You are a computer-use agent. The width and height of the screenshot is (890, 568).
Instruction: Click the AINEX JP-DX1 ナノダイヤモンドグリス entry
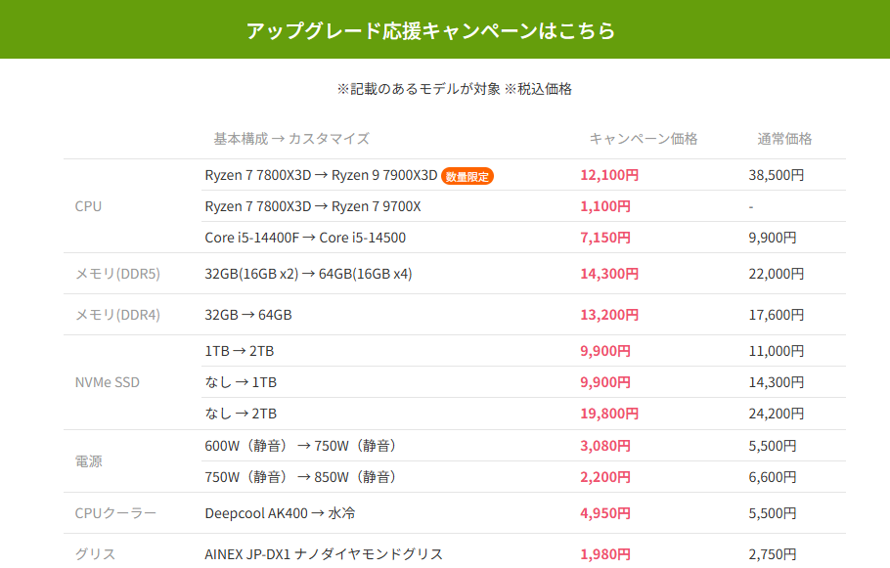point(324,553)
